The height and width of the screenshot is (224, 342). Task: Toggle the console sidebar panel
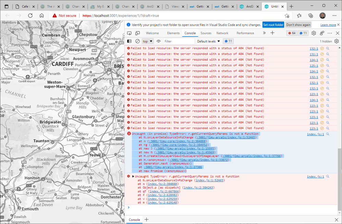pyautogui.click(x=129, y=41)
